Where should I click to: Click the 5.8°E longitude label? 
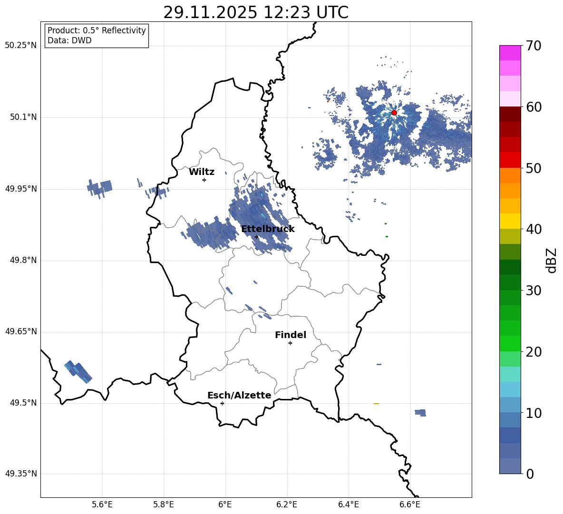coord(164,504)
